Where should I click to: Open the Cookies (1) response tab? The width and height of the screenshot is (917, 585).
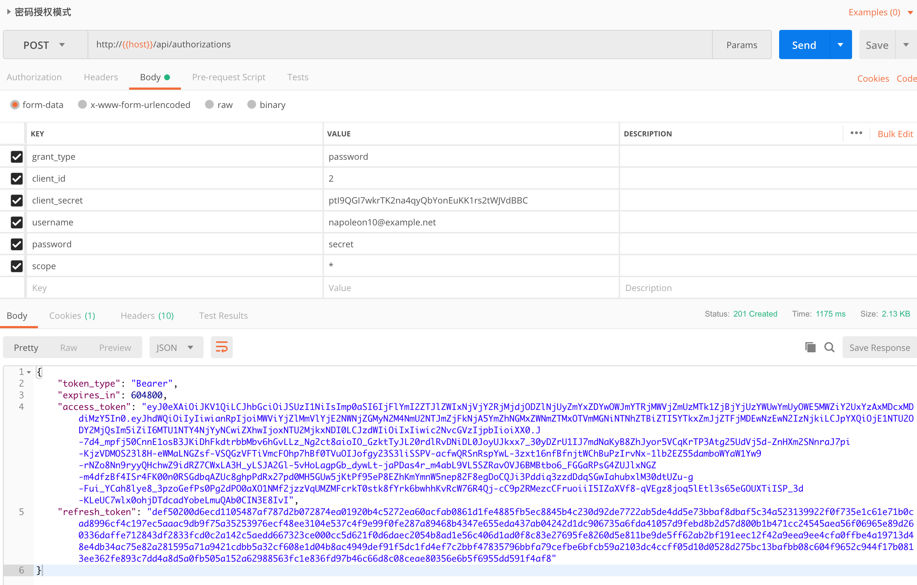pos(72,315)
